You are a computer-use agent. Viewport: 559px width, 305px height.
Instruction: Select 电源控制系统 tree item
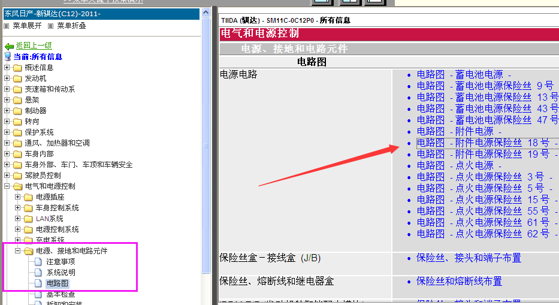click(58, 229)
